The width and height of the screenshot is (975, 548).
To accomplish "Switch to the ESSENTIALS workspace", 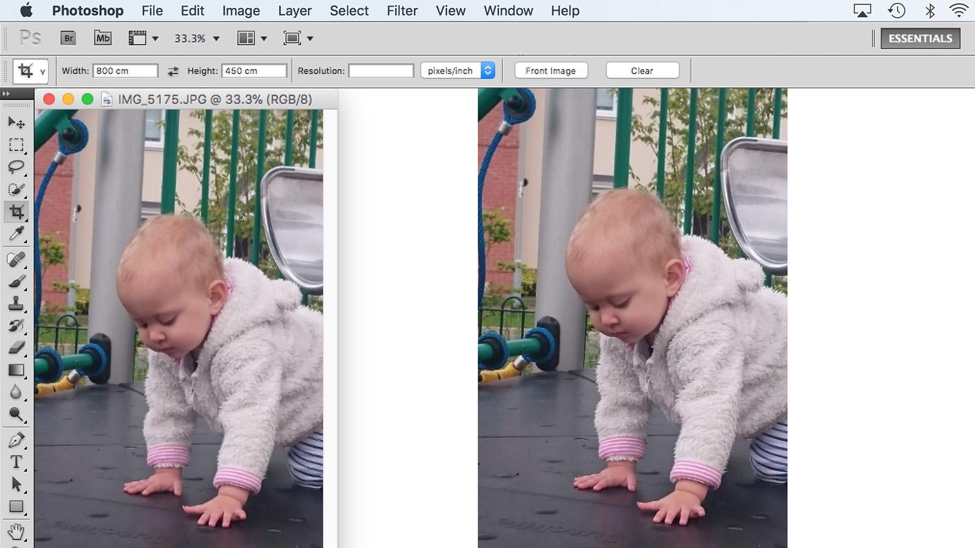I will coord(920,38).
